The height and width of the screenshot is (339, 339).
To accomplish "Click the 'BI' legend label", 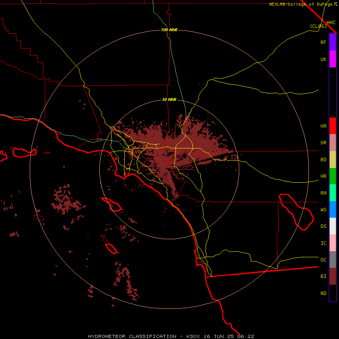I will coord(323,276).
